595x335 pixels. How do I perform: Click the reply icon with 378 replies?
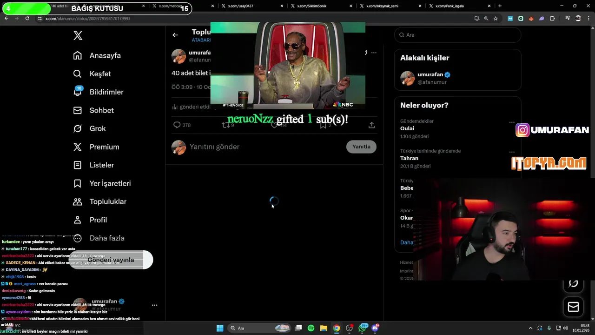tap(182, 125)
